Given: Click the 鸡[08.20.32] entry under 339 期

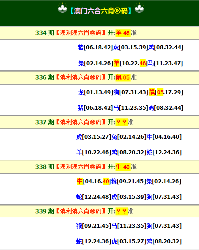Looking at the screenshot, I should [164, 241].
